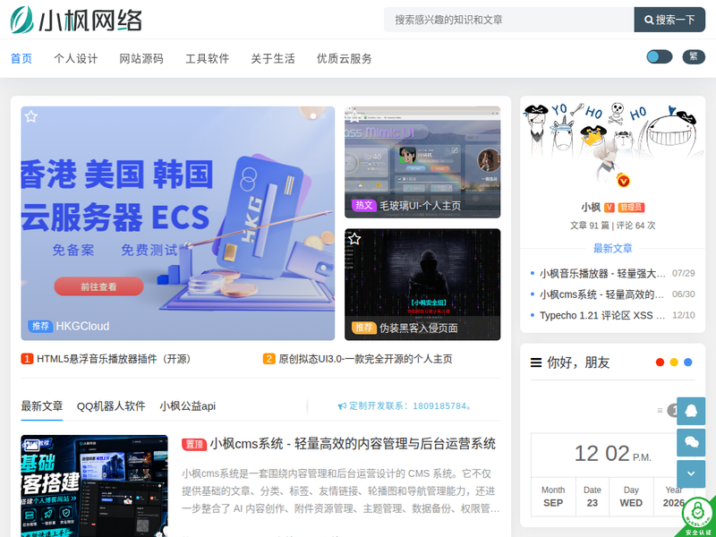Open sidebar article 小枫cms系统 - 轻量高效的
This screenshot has width=716, height=537.
601,294
